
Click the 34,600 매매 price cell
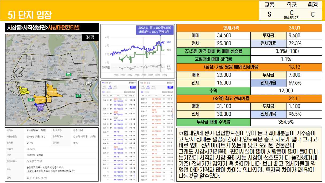tap(233, 36)
